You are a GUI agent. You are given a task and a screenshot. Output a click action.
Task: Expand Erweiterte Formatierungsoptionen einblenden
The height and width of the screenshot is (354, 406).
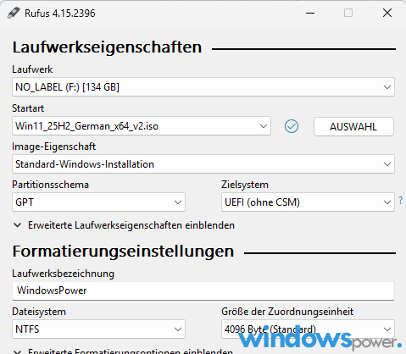click(124, 351)
